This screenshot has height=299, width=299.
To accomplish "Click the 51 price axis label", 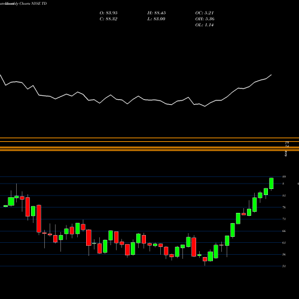I will click(284, 266).
